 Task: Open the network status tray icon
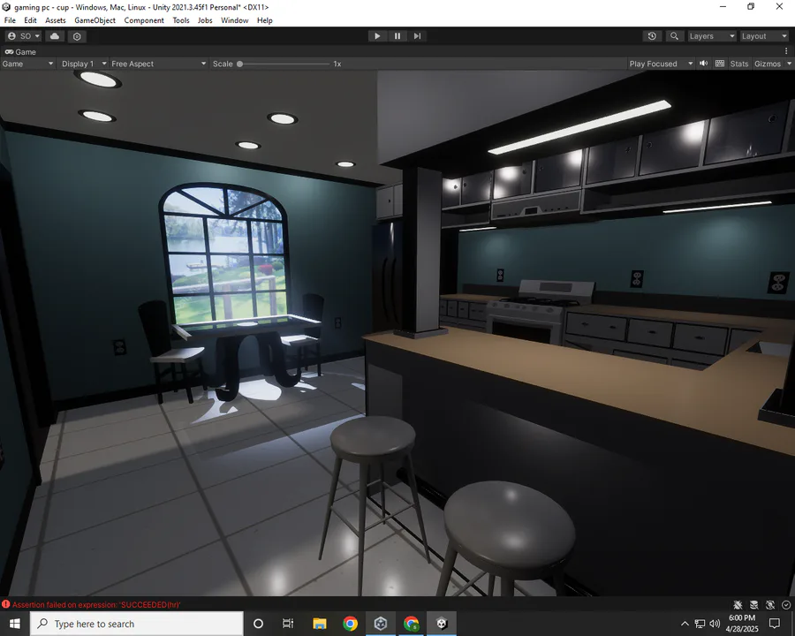tap(700, 624)
